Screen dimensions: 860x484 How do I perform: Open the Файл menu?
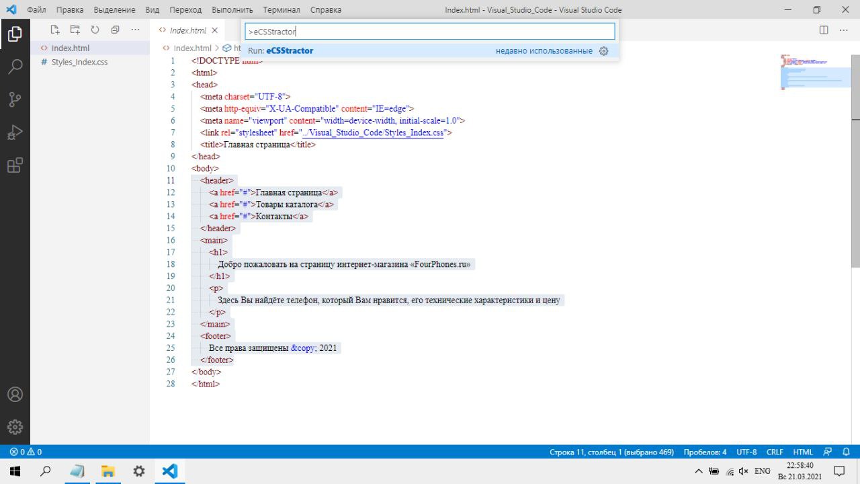[x=36, y=10]
